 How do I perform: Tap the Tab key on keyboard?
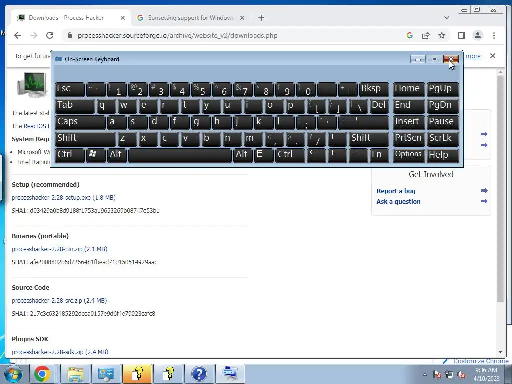tap(75, 106)
